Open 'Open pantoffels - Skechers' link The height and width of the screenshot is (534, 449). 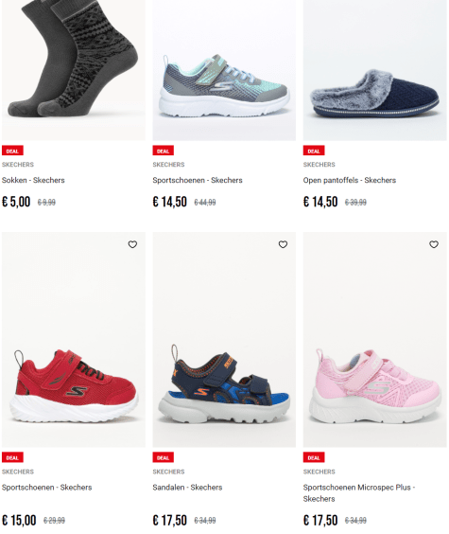[x=350, y=180]
